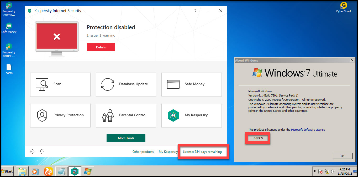Open Action Center flag tray icon

coord(320,171)
